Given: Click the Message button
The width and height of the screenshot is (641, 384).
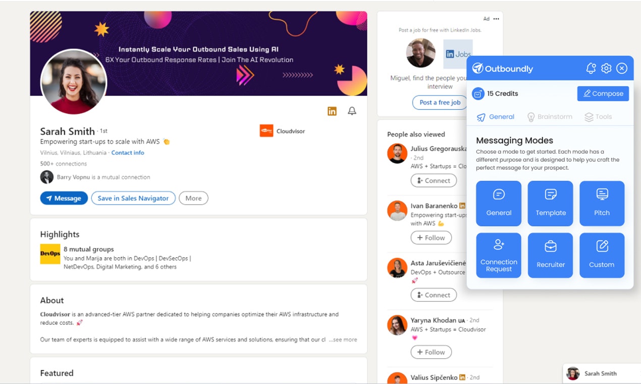Looking at the screenshot, I should coord(64,198).
